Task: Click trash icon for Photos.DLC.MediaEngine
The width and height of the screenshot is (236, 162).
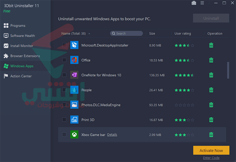Action: click(x=211, y=105)
